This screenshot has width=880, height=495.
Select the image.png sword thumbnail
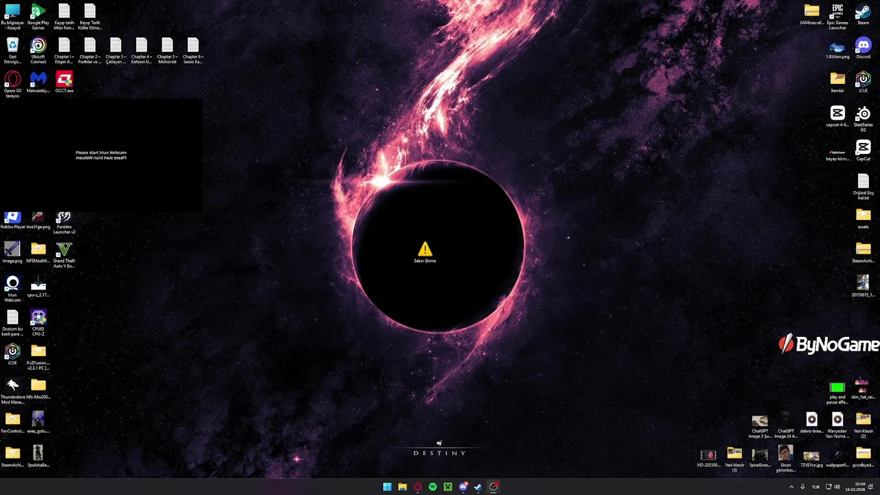pos(12,250)
